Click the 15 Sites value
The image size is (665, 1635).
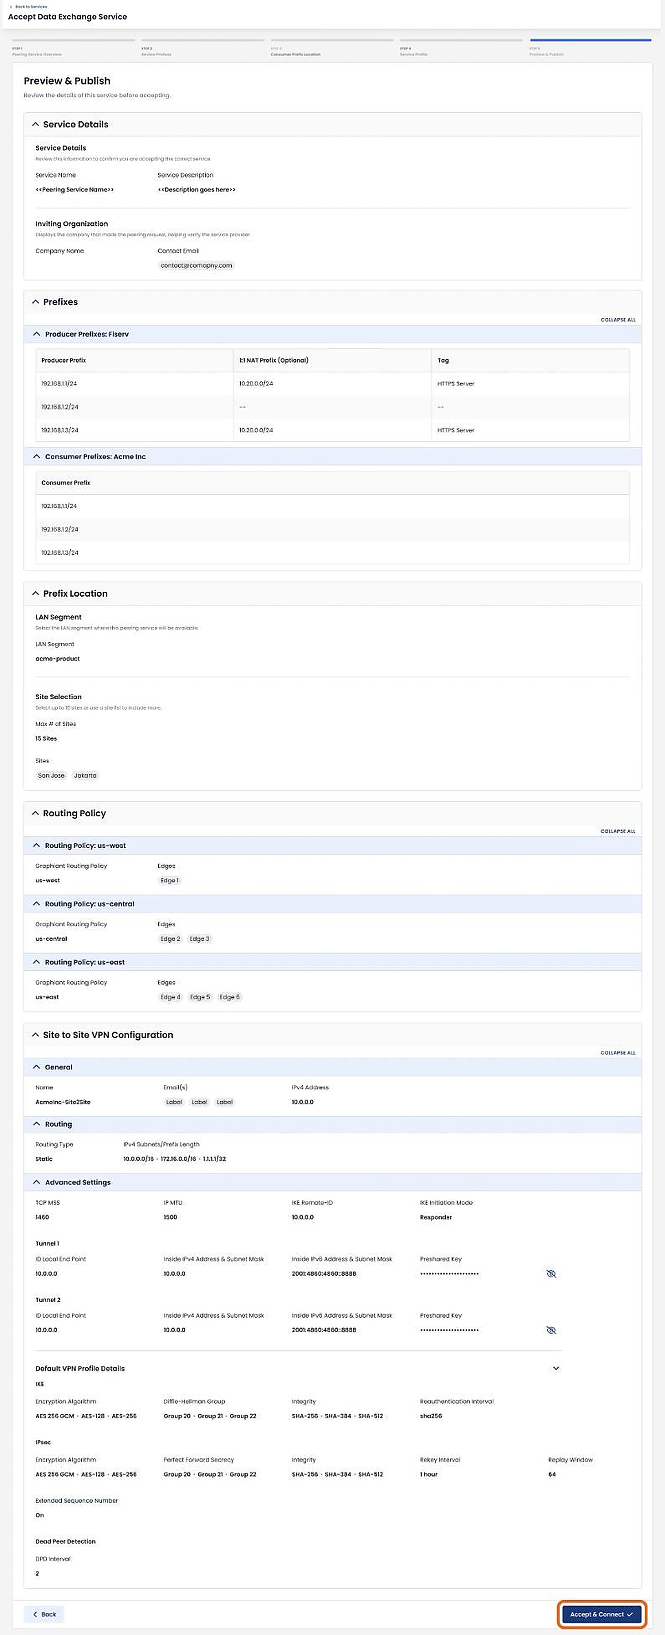[x=46, y=739]
